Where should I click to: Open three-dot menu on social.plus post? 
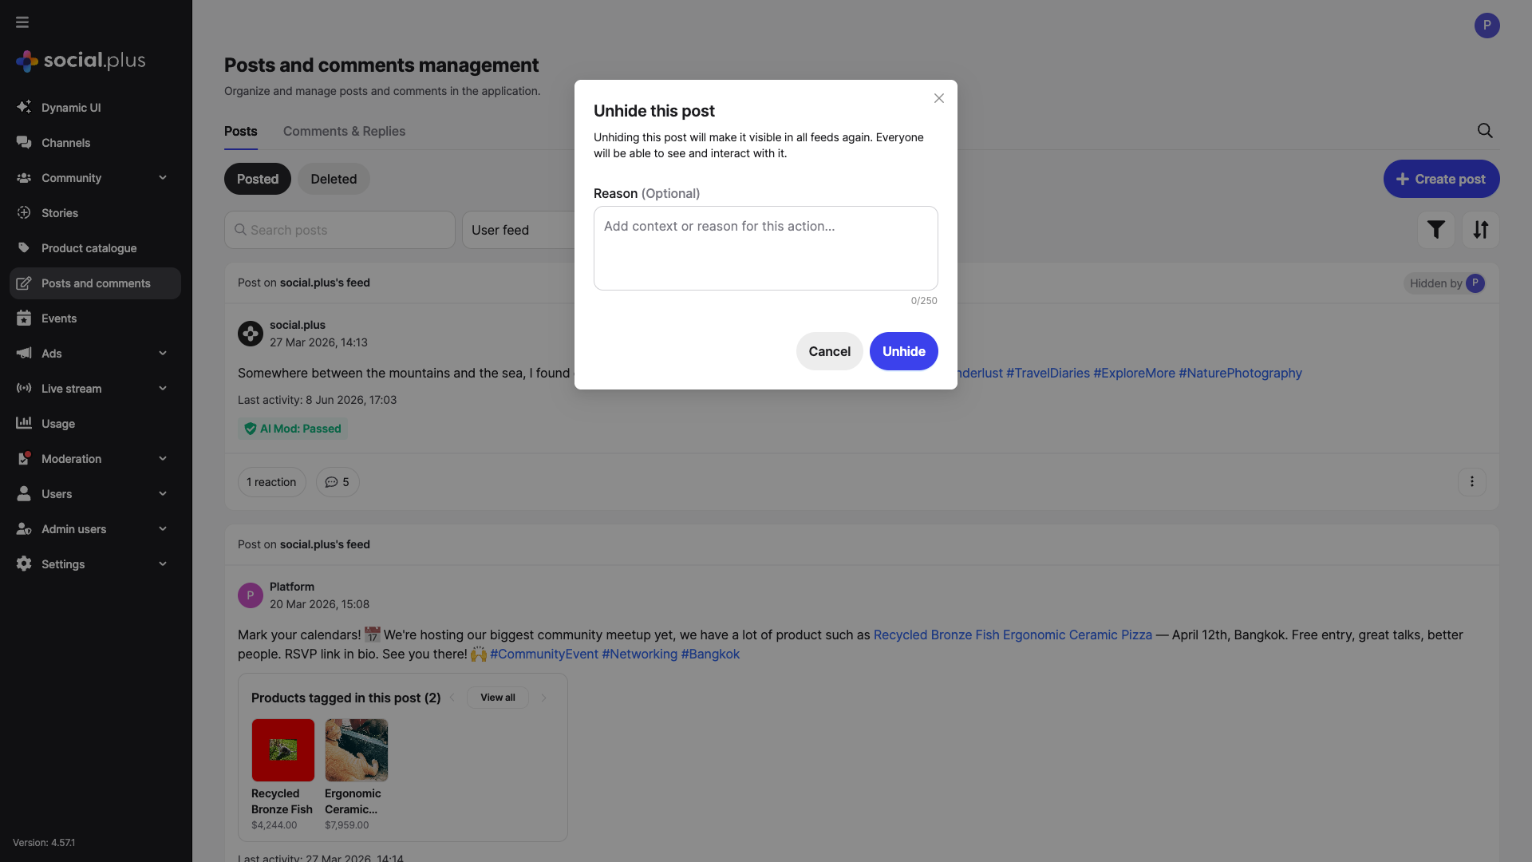tap(1472, 482)
